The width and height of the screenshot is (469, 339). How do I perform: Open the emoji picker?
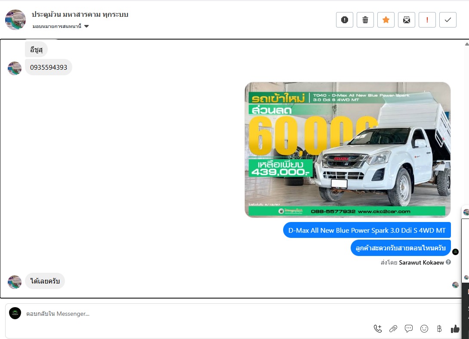pyautogui.click(x=424, y=329)
